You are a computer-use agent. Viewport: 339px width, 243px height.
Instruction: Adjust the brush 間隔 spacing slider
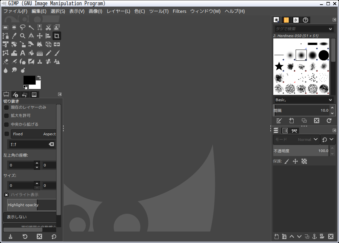[x=301, y=110]
